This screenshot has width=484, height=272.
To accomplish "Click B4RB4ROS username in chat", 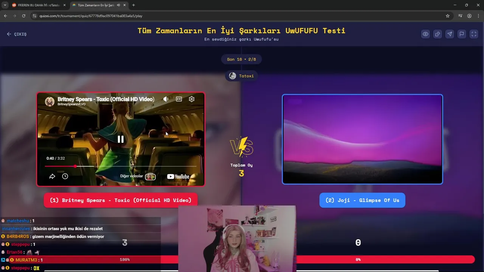I will 18,236.
